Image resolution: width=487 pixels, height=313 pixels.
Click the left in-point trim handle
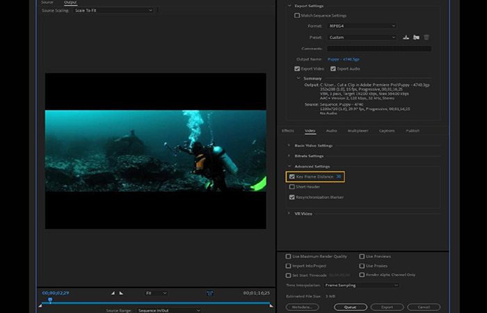40,306
